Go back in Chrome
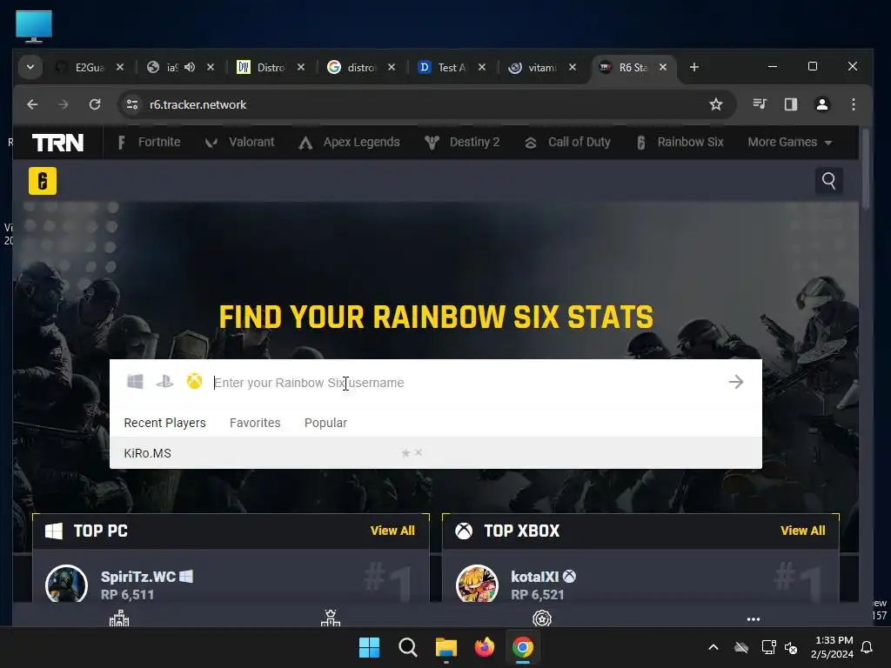The height and width of the screenshot is (668, 891). coord(32,104)
